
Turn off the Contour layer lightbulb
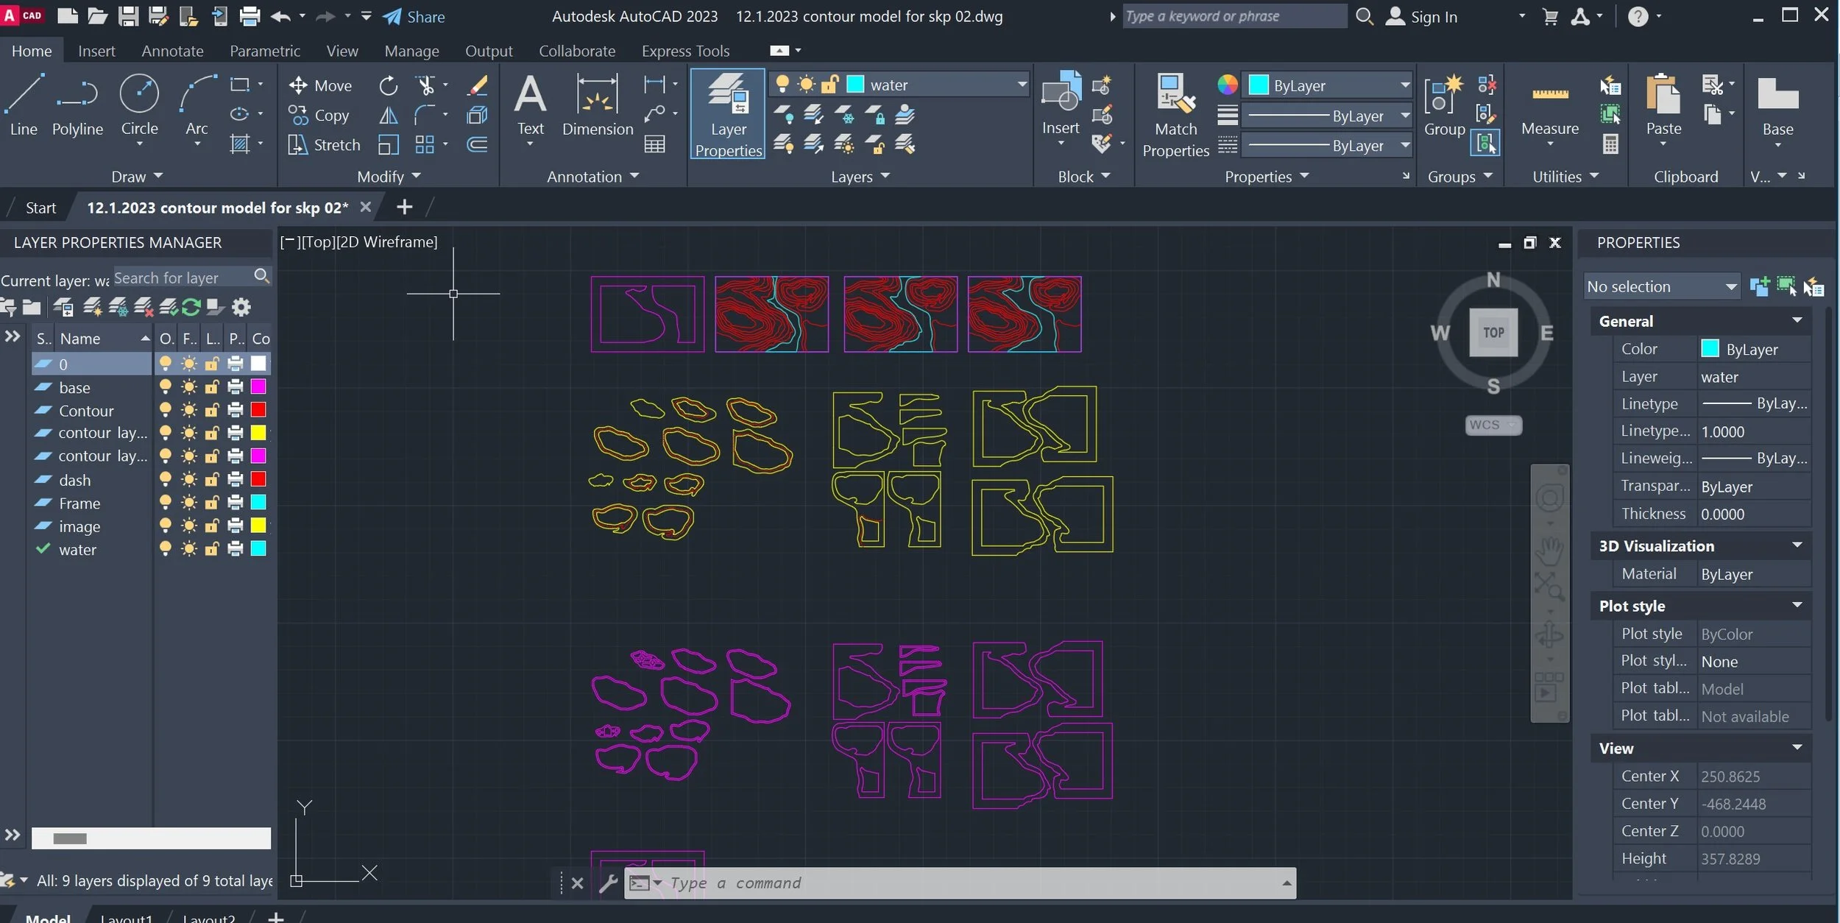pos(166,409)
